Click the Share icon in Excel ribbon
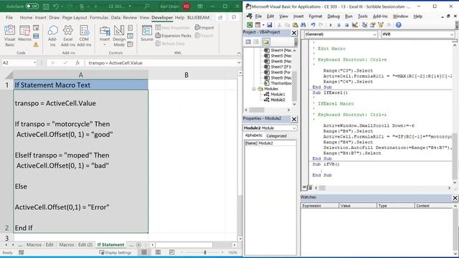 [x=220, y=17]
